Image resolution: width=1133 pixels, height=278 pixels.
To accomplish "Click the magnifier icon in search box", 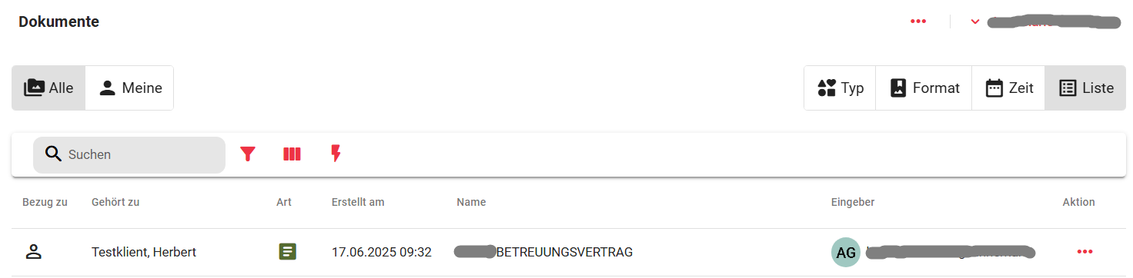I will click(x=53, y=154).
